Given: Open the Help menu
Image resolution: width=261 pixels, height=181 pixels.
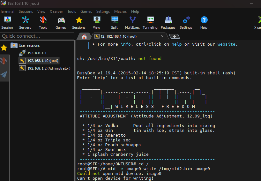Looking at the screenshot, I should pyautogui.click(x=135, y=11).
